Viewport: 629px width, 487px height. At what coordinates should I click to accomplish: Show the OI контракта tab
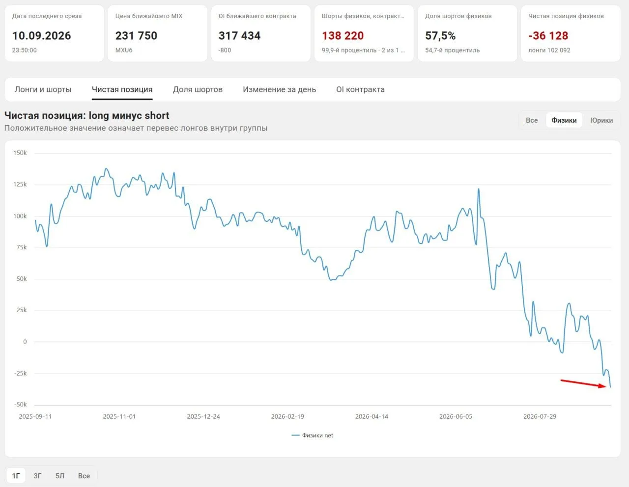coord(360,89)
